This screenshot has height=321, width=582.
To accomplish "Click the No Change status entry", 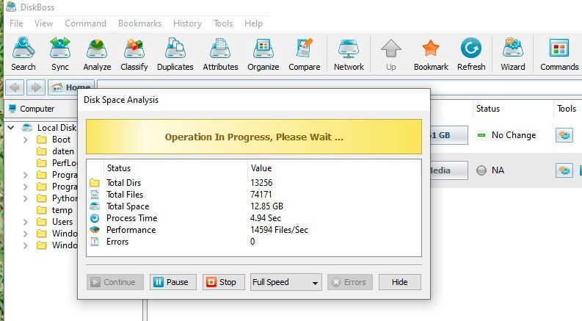I will pyautogui.click(x=514, y=135).
